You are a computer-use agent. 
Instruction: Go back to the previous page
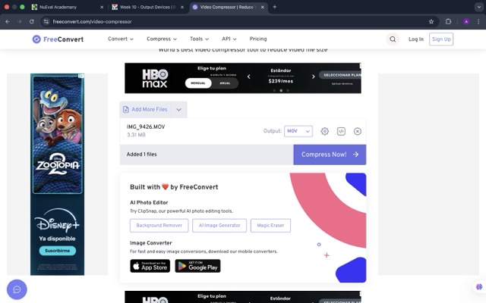click(x=8, y=22)
